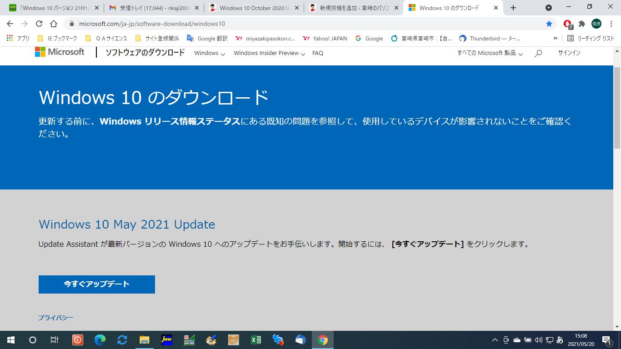The width and height of the screenshot is (621, 349).
Task: Open the Thunderbird bookmark
Action: pyautogui.click(x=490, y=39)
